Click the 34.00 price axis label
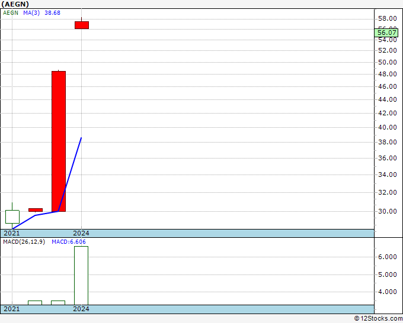Image resolution: width=403 pixels, height=323 pixels. point(388,175)
